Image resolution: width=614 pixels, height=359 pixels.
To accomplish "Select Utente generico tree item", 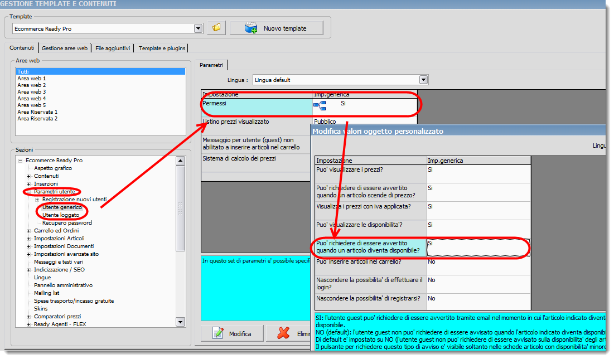I will coord(62,207).
